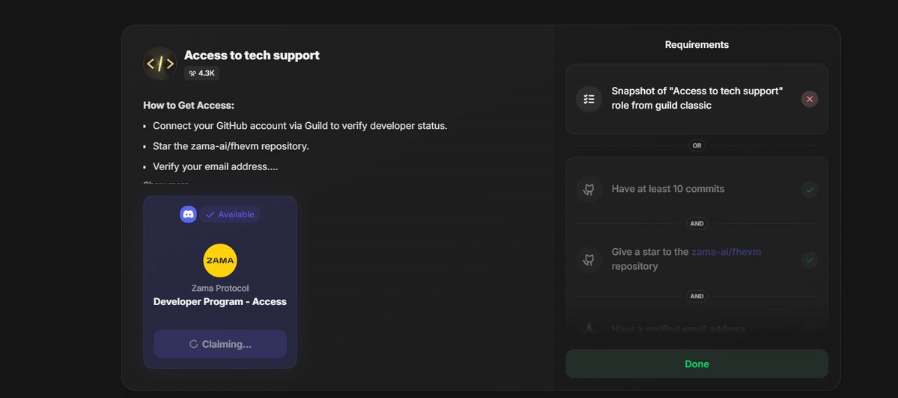
Task: Expand description with Show more
Action: [166, 184]
